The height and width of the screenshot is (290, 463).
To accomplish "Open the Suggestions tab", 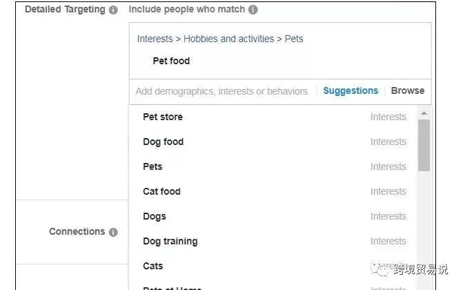I will click(x=351, y=90).
